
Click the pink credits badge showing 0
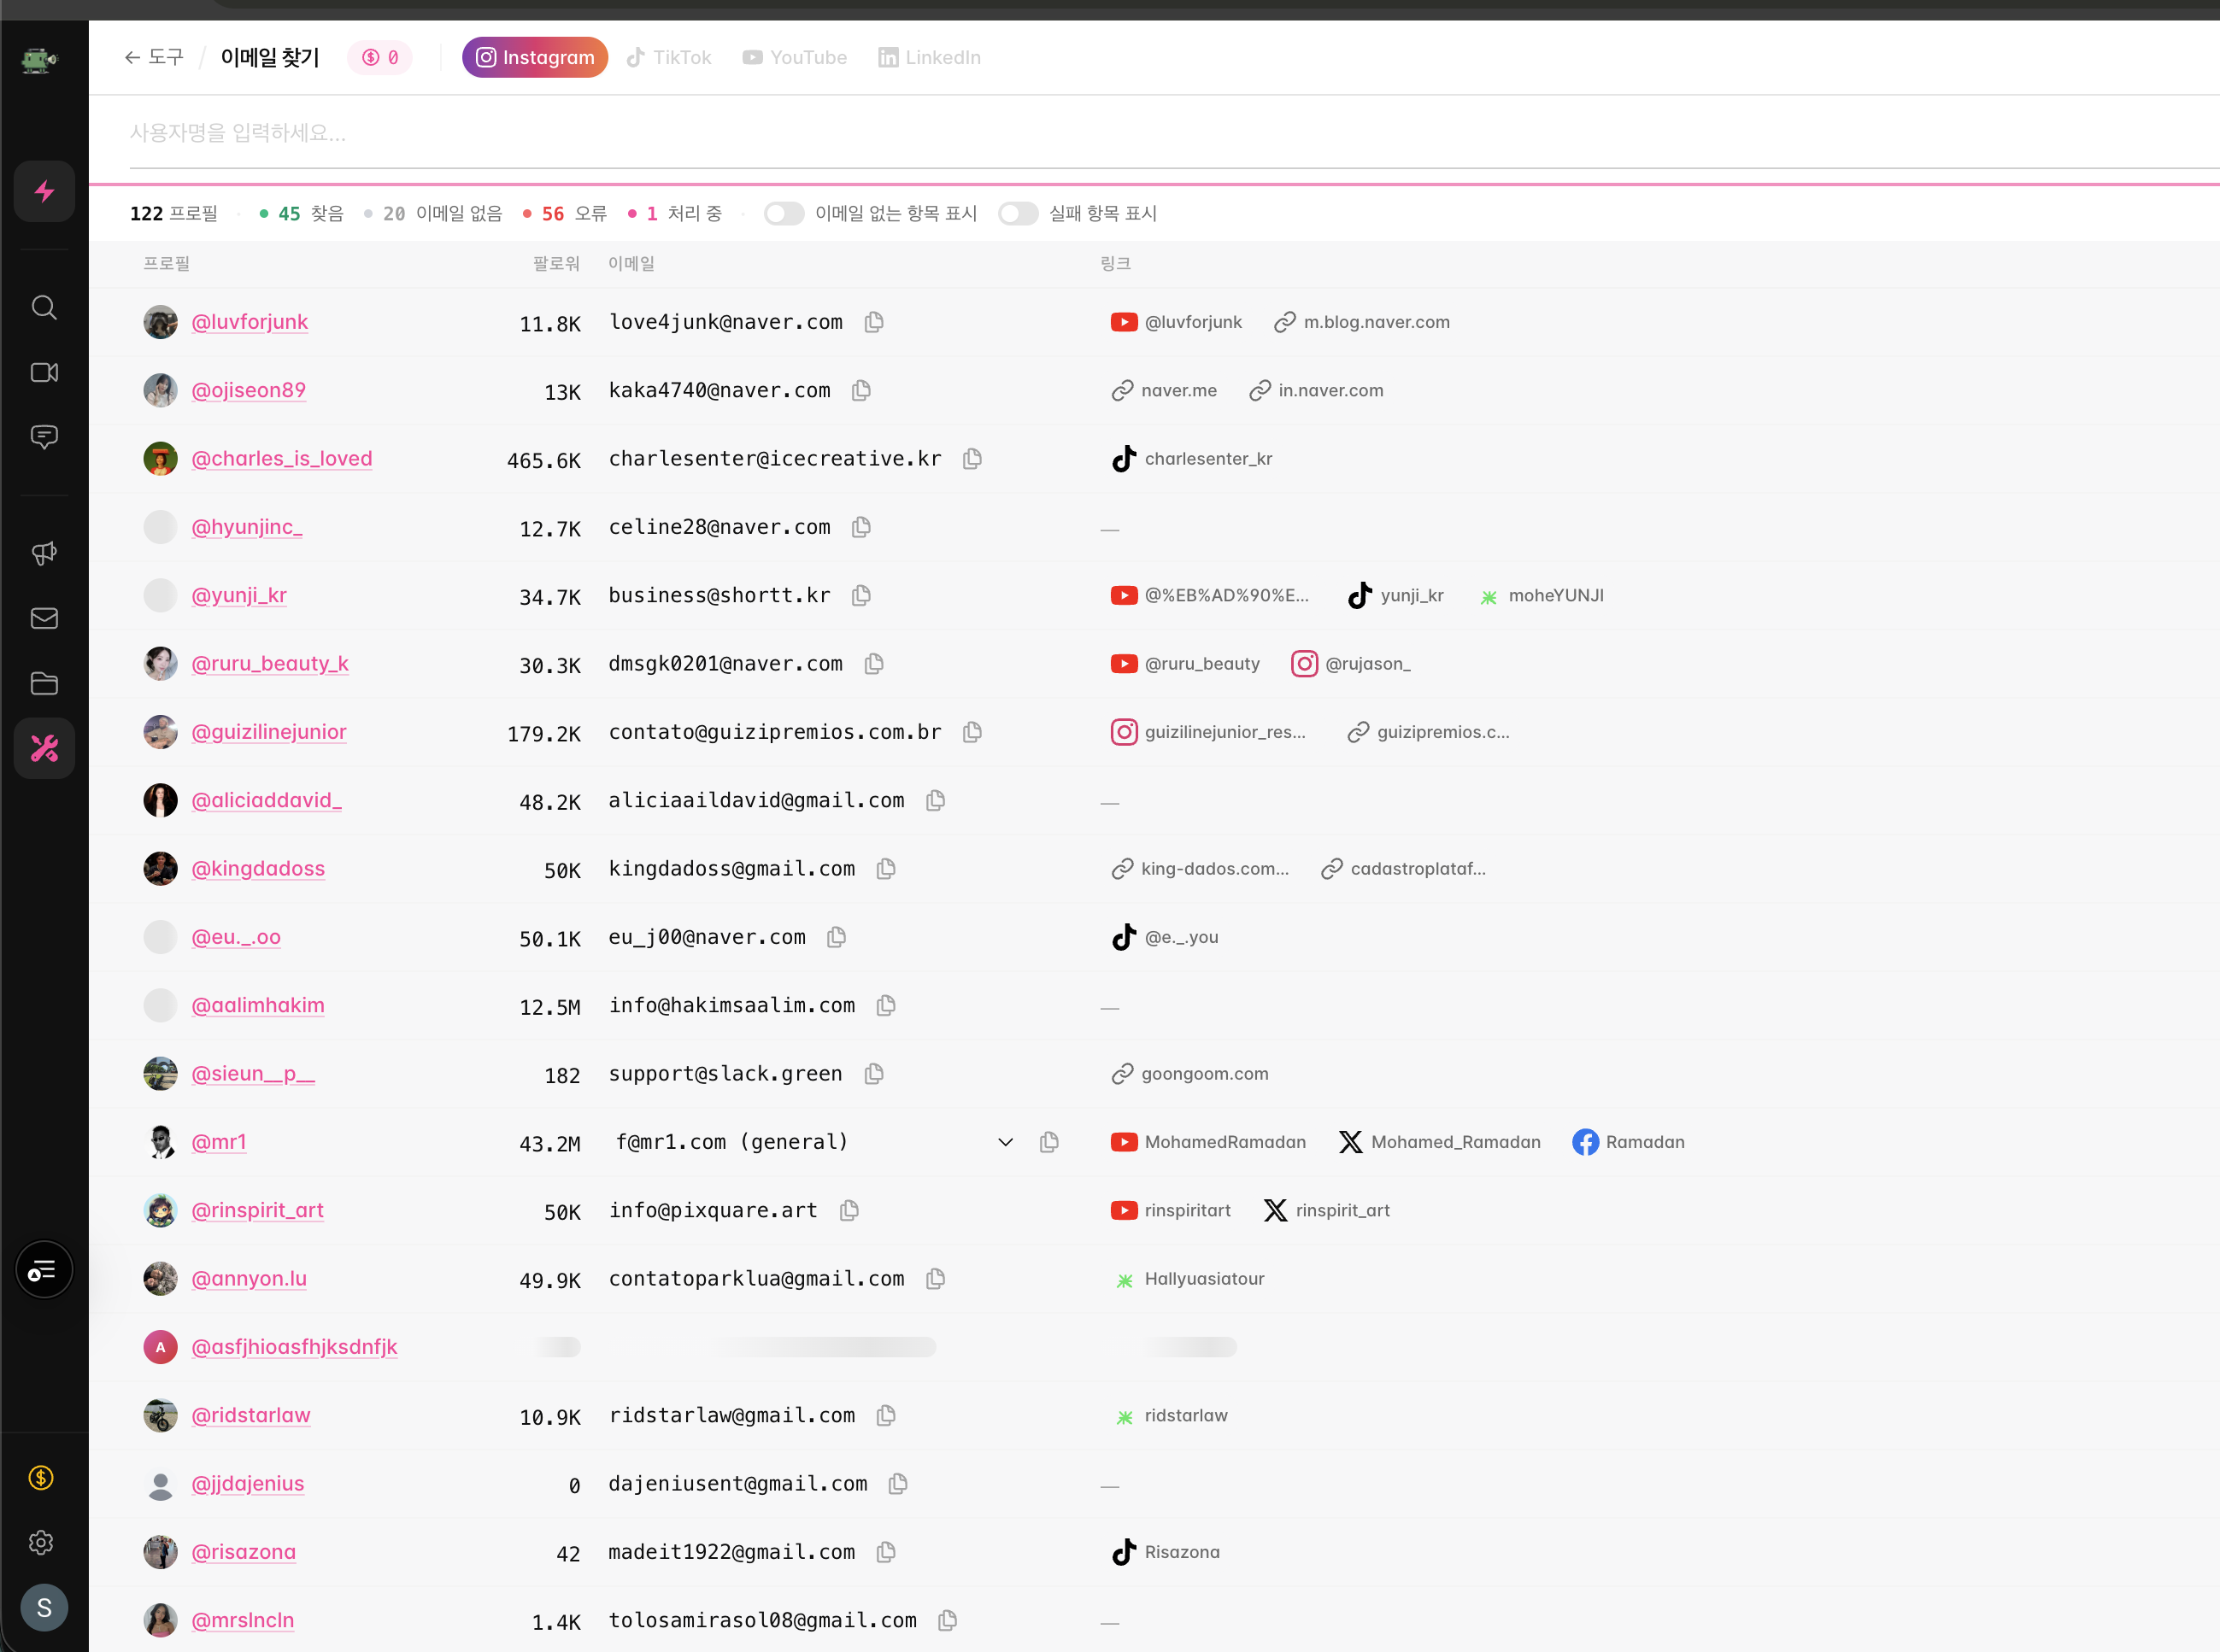point(380,57)
